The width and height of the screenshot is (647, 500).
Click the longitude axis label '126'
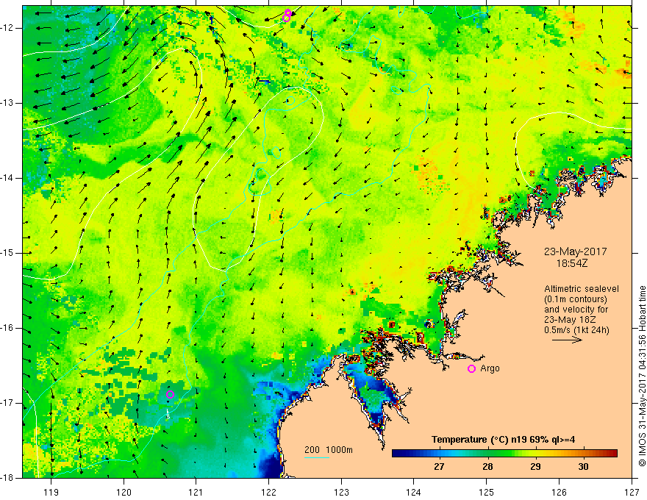click(559, 492)
